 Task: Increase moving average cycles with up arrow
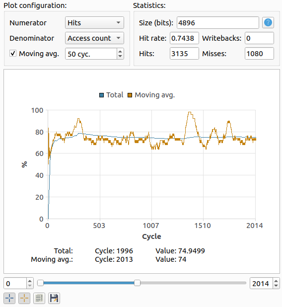coord(120,51)
